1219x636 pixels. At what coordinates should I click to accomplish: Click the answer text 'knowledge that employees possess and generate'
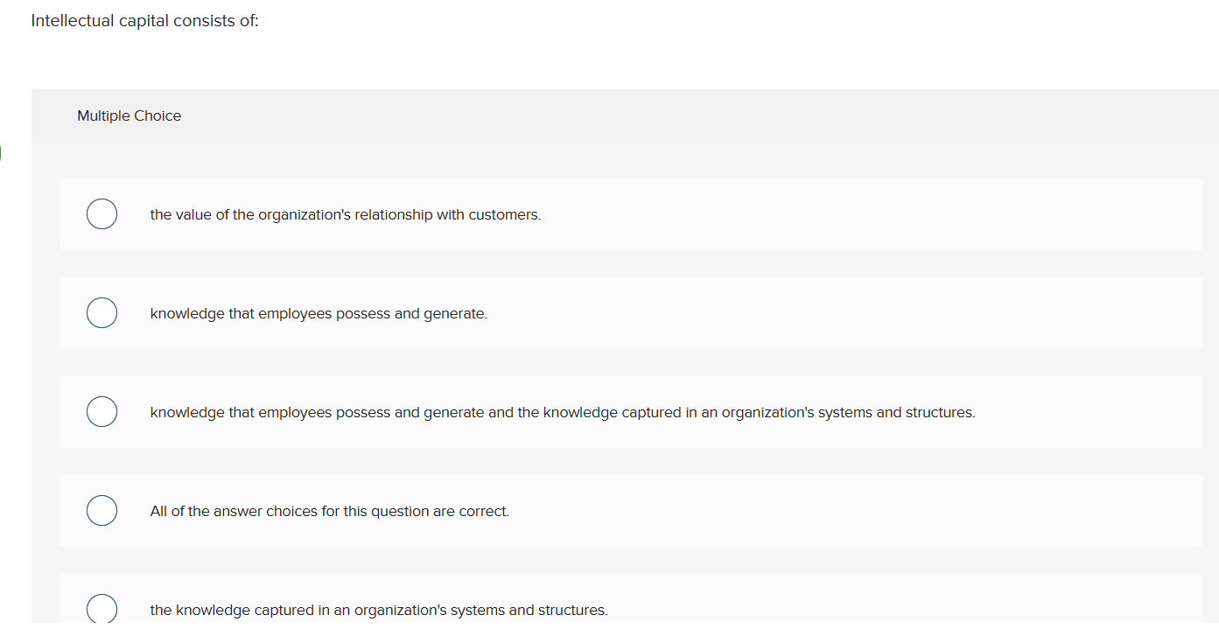click(x=319, y=313)
